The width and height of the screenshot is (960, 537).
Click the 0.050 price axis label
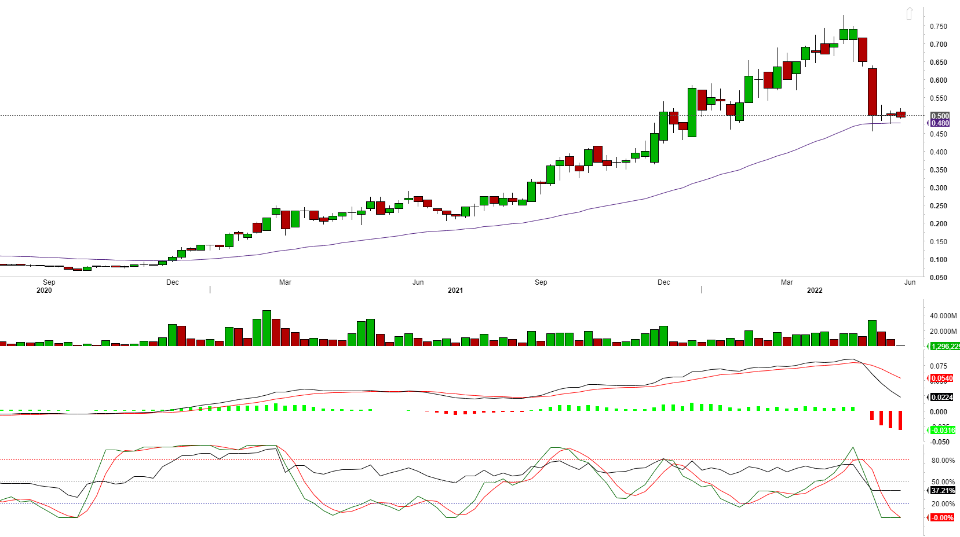[939, 278]
